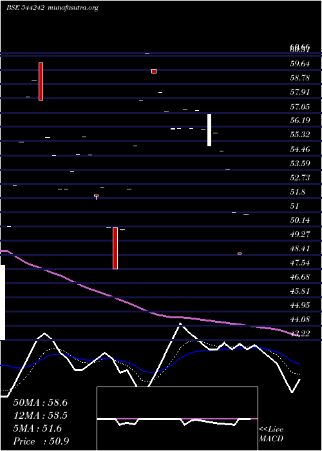Click the long red candlestick below 50.14
Viewport: 322px width, 451px height.
[115, 248]
